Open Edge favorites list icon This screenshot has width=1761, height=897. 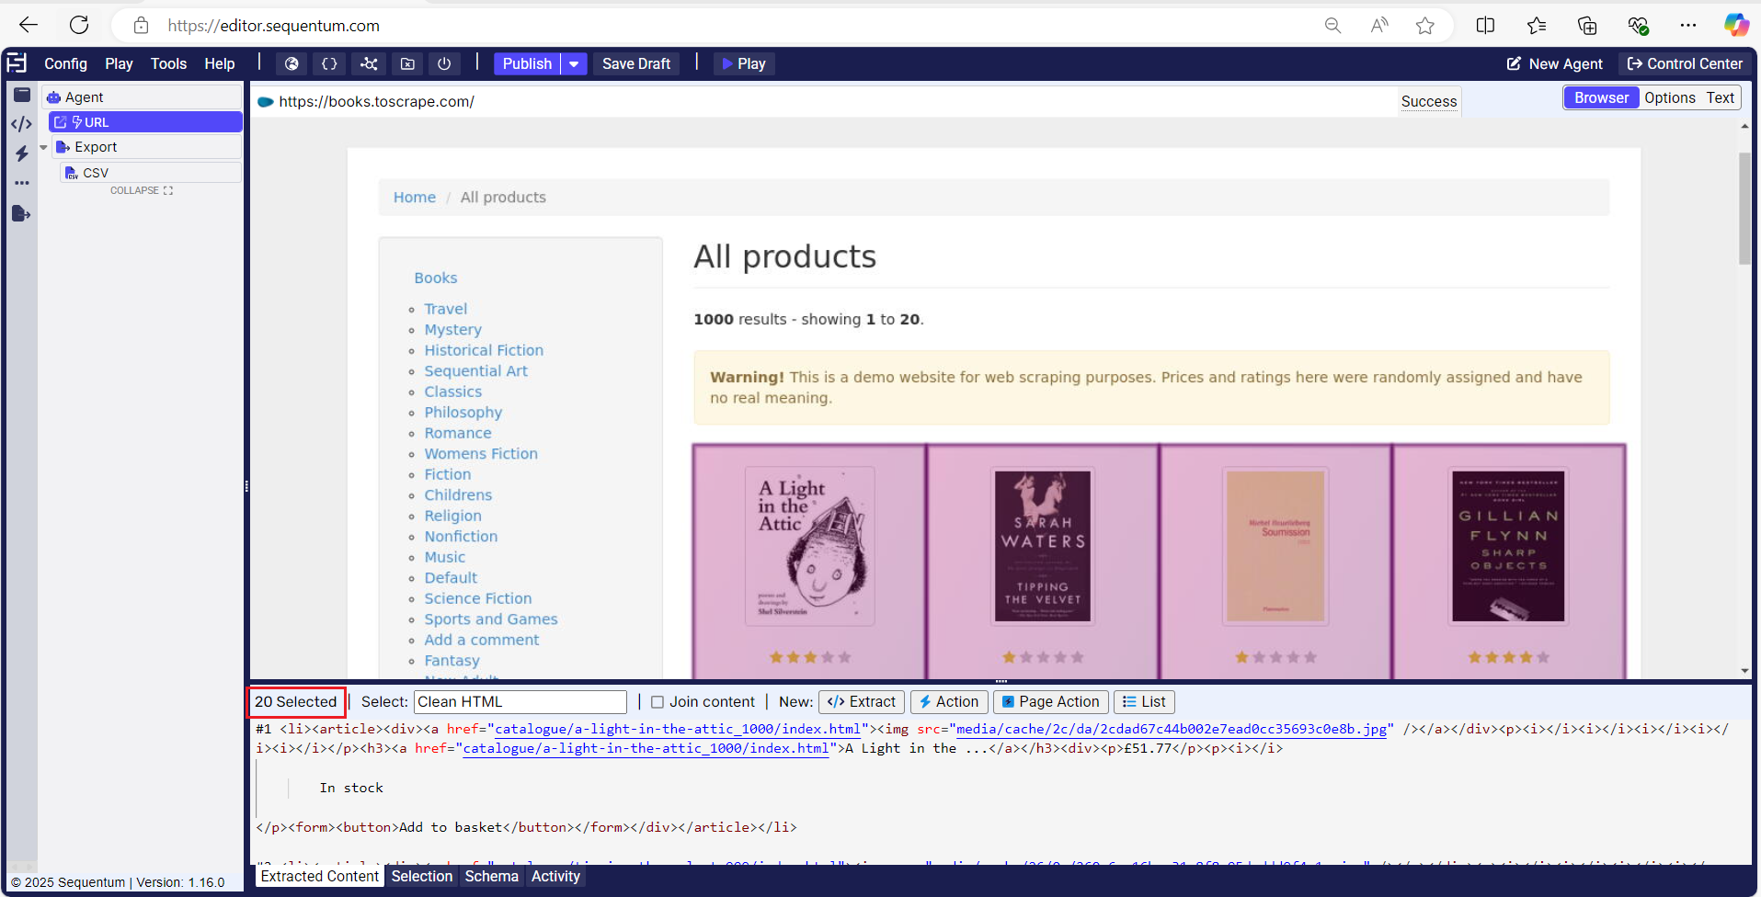pyautogui.click(x=1537, y=26)
